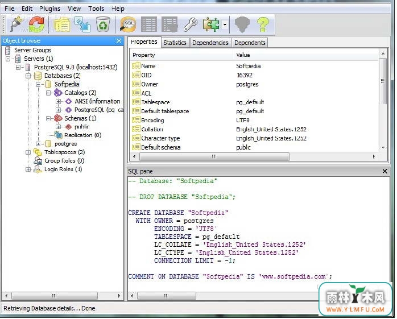The width and height of the screenshot is (397, 319).
Task: Click the View data grid icon
Action: click(149, 24)
